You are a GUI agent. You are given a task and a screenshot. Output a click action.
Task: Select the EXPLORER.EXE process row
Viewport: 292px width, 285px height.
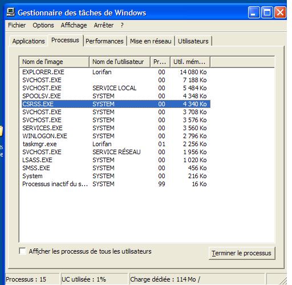[x=116, y=72]
